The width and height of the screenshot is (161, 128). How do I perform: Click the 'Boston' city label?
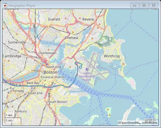click(50, 72)
